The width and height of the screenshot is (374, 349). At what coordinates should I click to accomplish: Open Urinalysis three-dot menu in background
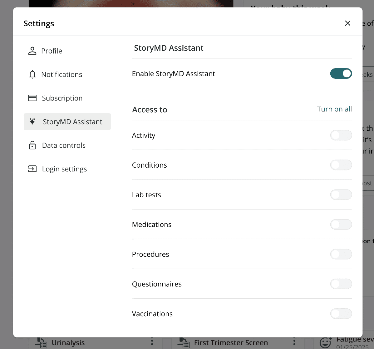point(152,342)
